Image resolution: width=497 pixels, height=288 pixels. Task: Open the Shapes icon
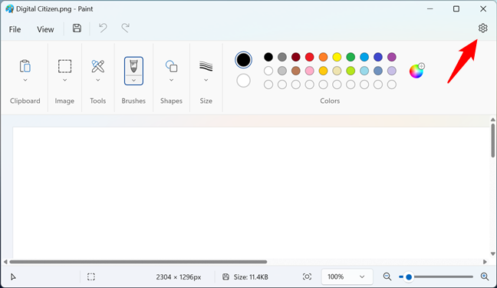(x=171, y=66)
